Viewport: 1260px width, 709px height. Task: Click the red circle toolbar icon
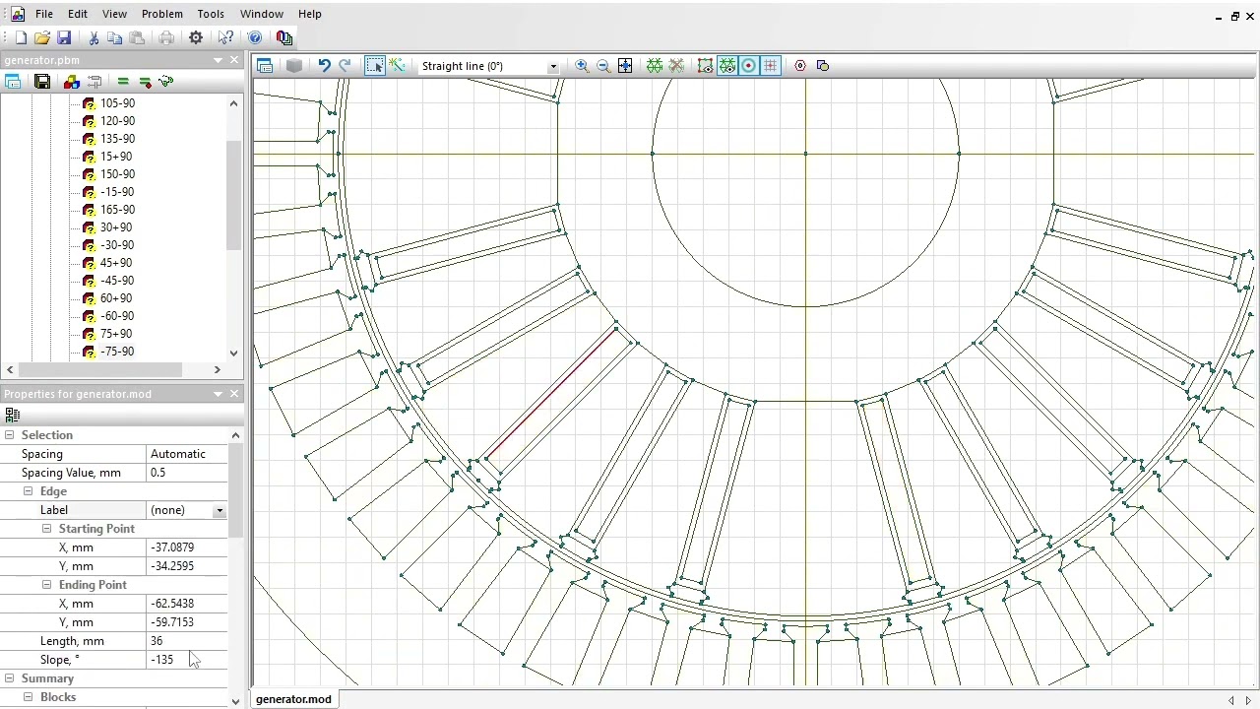pyautogui.click(x=800, y=66)
